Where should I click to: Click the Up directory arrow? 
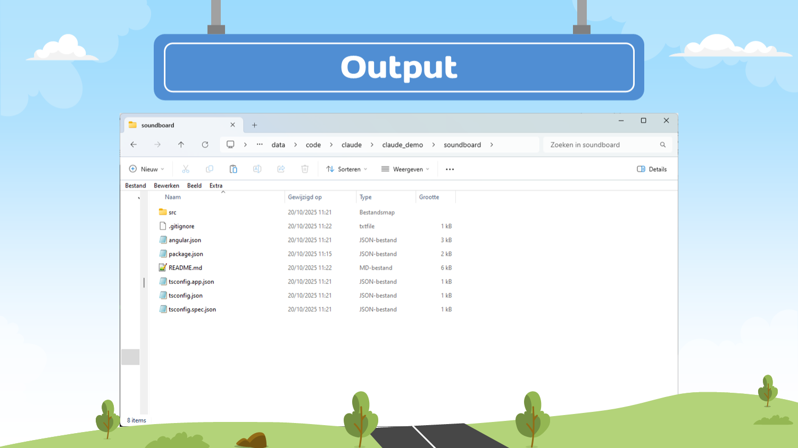pos(181,145)
